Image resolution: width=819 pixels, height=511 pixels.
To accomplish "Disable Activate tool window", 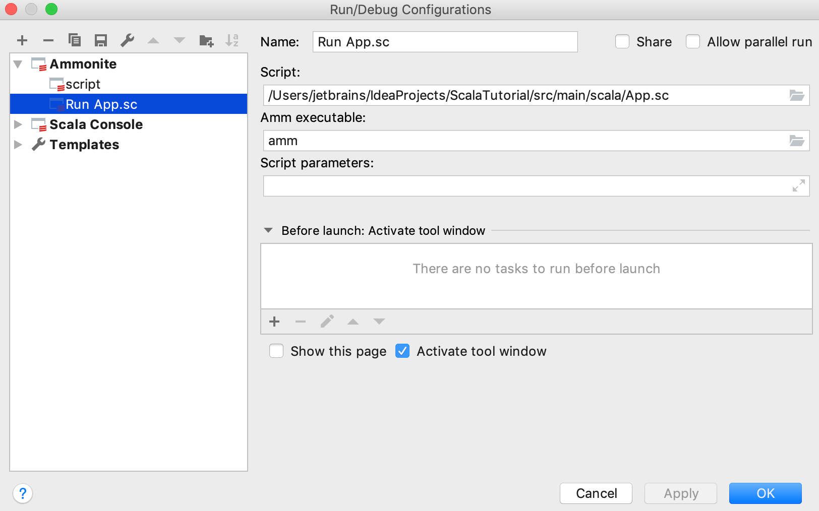I will point(402,351).
